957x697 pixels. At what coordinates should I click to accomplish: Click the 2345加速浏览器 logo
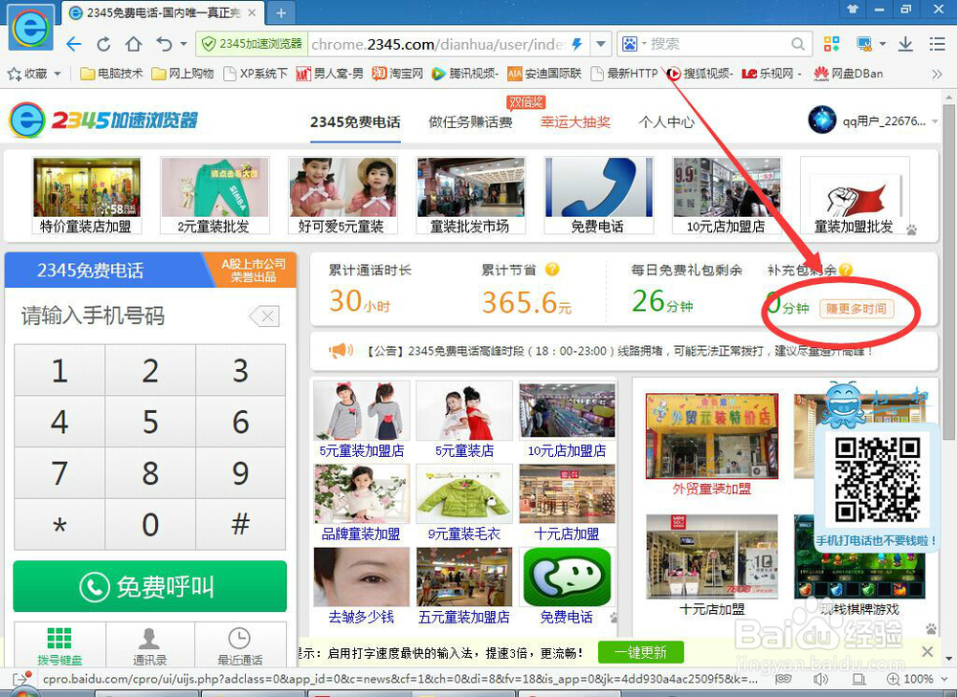(103, 120)
